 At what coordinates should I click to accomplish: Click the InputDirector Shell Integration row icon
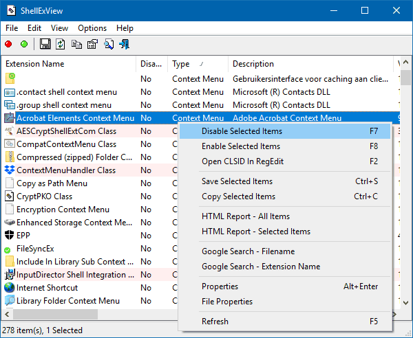pos(10,274)
